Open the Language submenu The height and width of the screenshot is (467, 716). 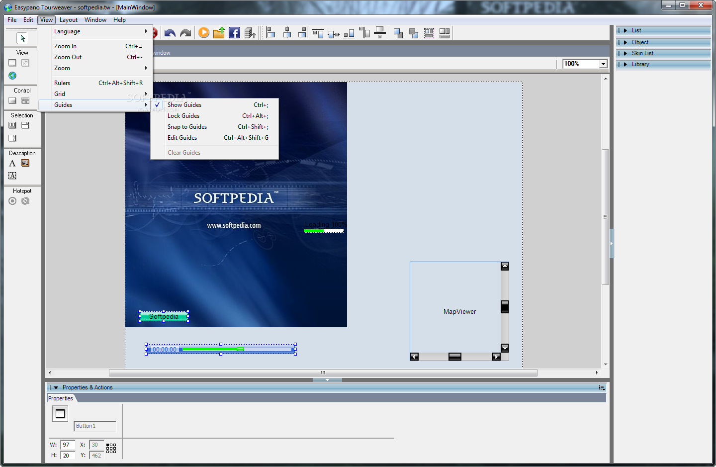(x=95, y=31)
